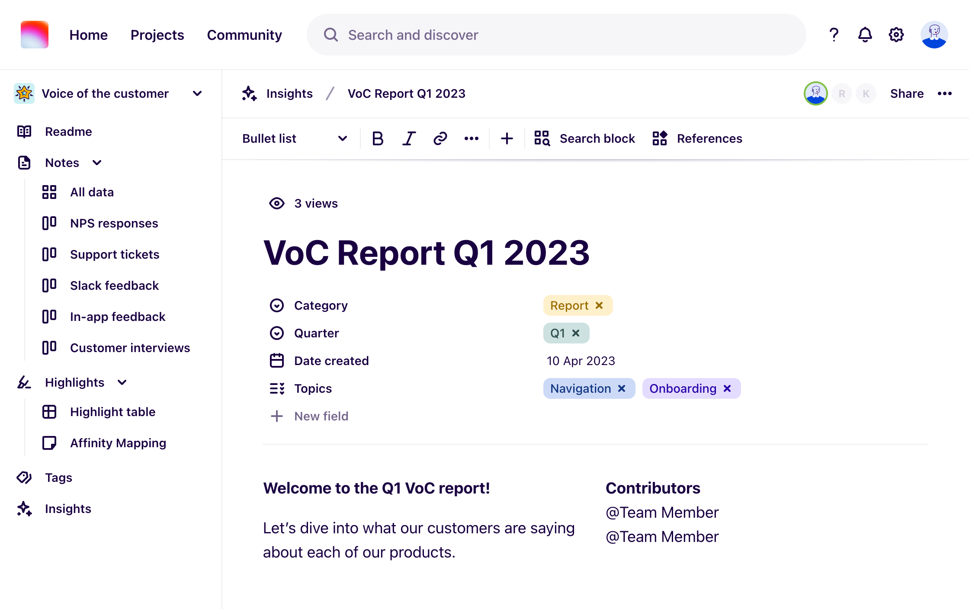Show views by clicking the 3 views eye
The width and height of the screenshot is (969, 609).
coord(276,203)
